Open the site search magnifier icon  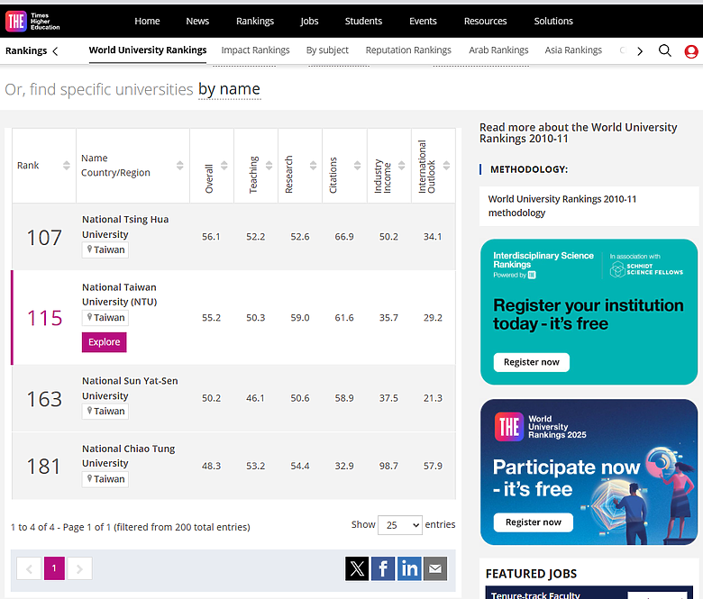point(665,50)
